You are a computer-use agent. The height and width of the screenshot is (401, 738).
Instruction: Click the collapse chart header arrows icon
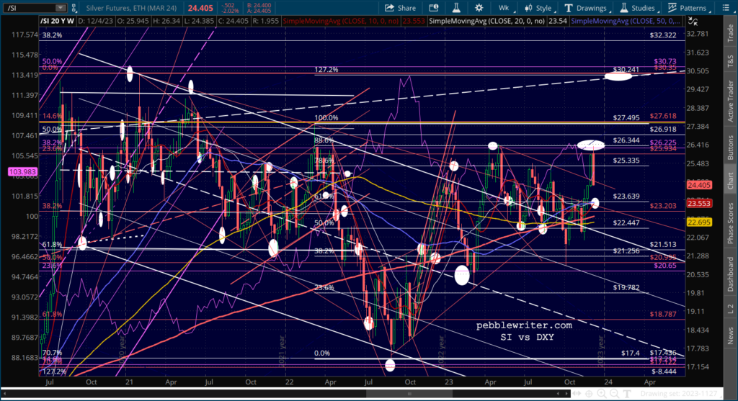[x=693, y=21]
